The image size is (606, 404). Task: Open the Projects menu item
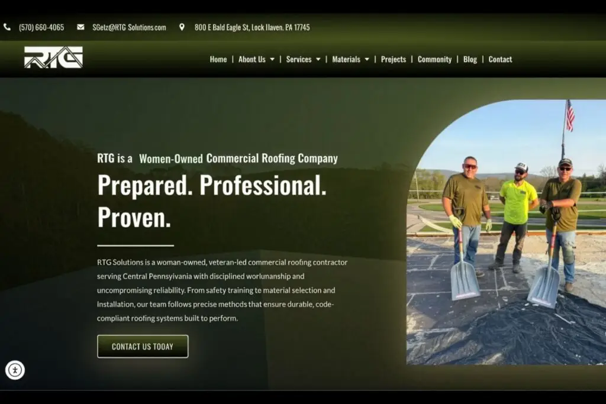pos(393,60)
